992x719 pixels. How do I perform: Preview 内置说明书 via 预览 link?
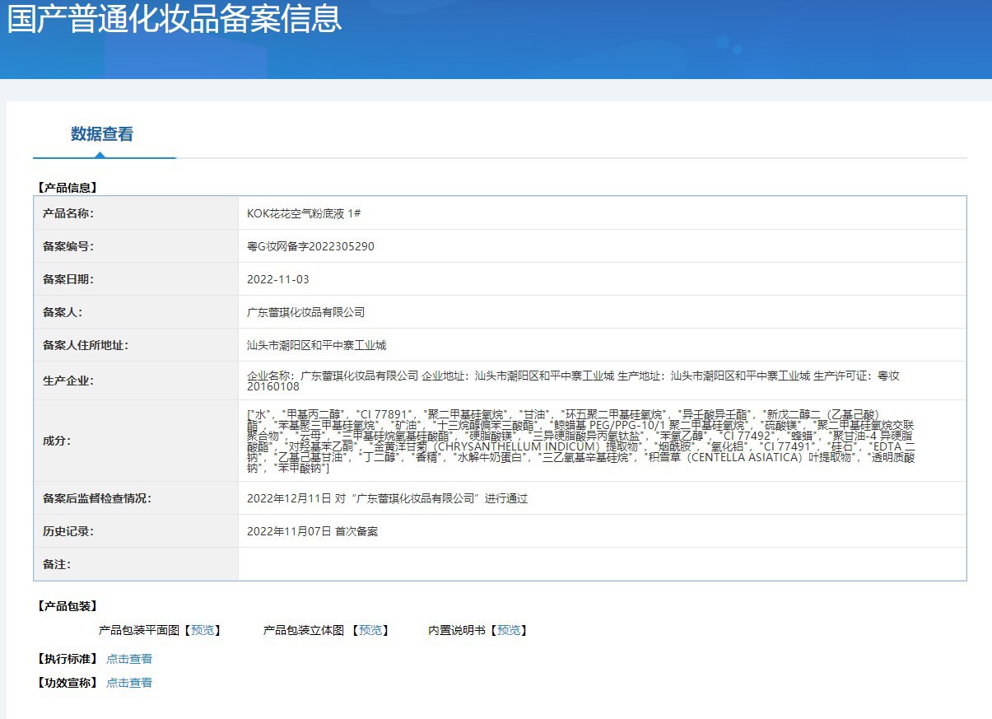point(509,630)
